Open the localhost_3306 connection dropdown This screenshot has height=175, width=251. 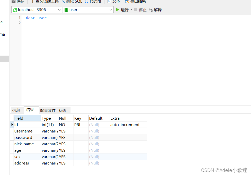pos(59,10)
